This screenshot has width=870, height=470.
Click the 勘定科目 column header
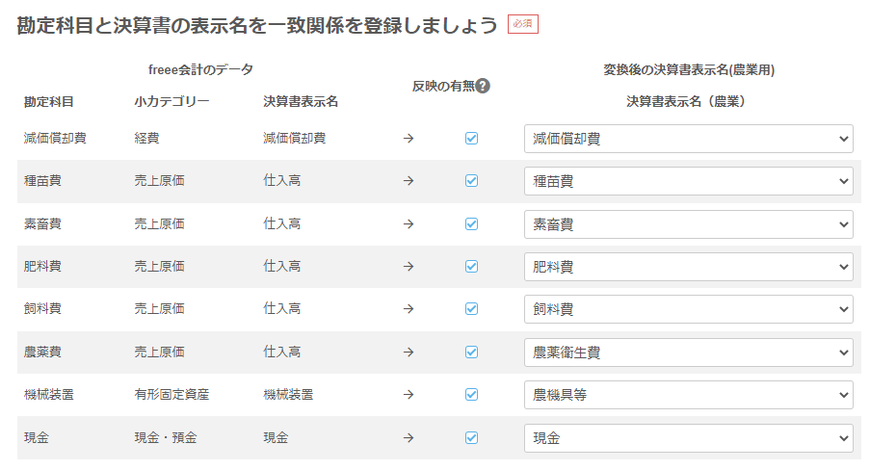tap(49, 101)
